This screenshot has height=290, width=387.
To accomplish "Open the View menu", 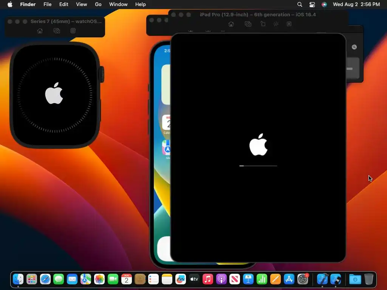I will tap(82, 4).
